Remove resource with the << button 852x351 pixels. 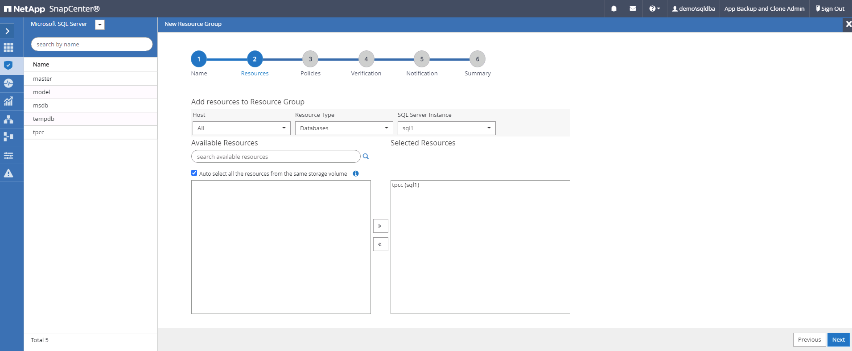point(380,244)
